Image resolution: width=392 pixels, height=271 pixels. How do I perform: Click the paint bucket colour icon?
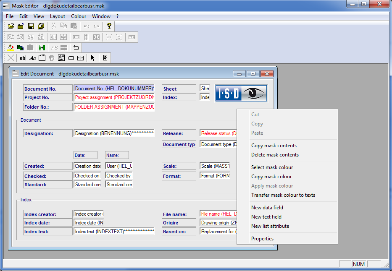pyautogui.click(x=11, y=47)
